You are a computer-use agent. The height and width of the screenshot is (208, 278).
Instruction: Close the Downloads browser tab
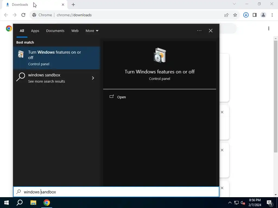click(x=63, y=5)
